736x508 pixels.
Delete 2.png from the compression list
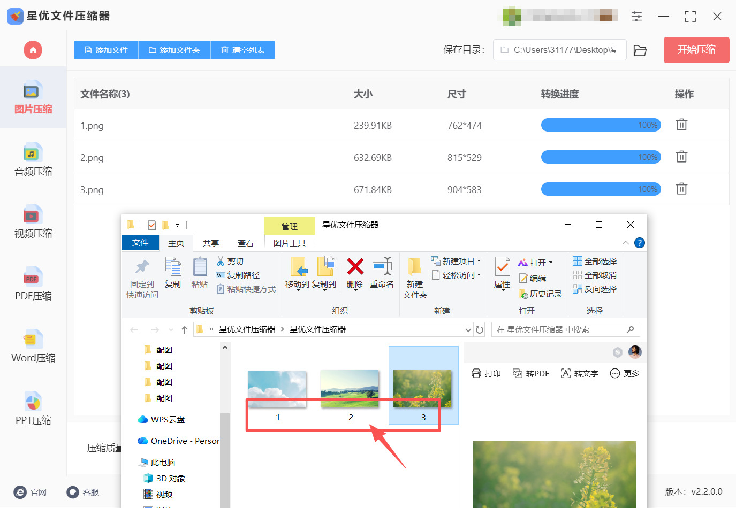point(681,157)
